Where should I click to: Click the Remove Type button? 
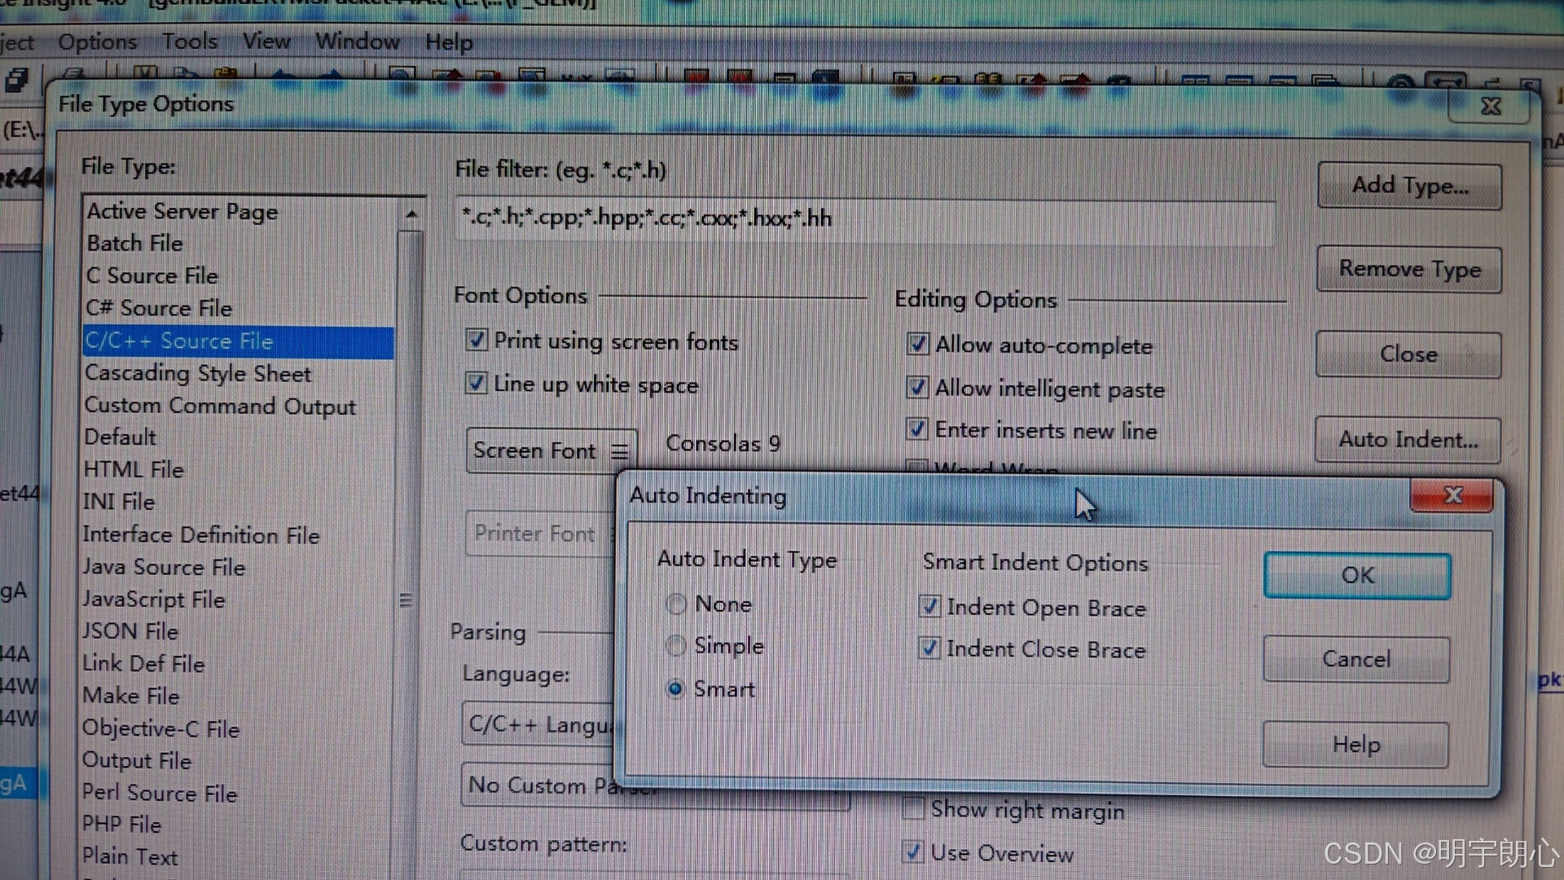click(x=1409, y=270)
